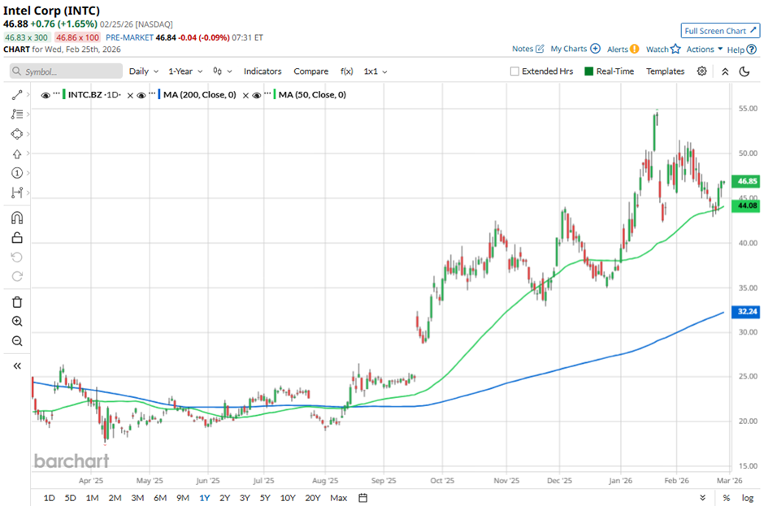This screenshot has width=764, height=506.
Task: Click the Symbol search field
Action: click(65, 71)
